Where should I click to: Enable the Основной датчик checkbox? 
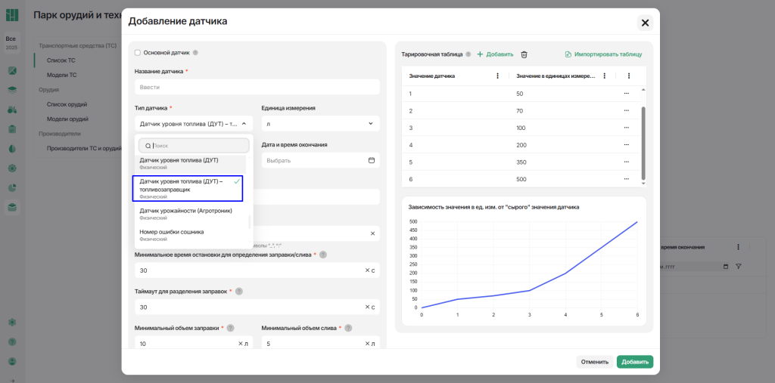click(138, 53)
